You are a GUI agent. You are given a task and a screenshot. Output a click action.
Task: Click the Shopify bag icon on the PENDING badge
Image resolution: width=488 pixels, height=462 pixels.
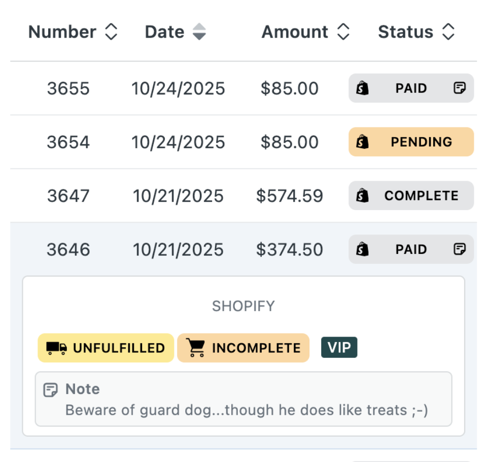[x=362, y=142]
